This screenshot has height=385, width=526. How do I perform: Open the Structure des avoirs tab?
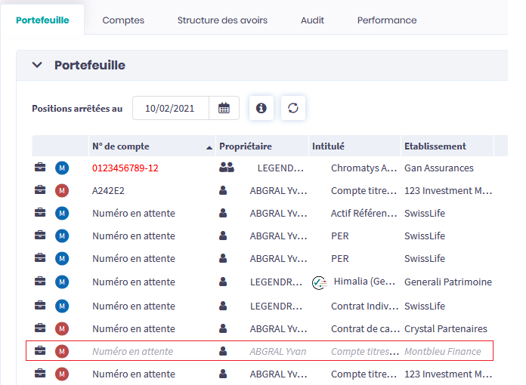(222, 20)
